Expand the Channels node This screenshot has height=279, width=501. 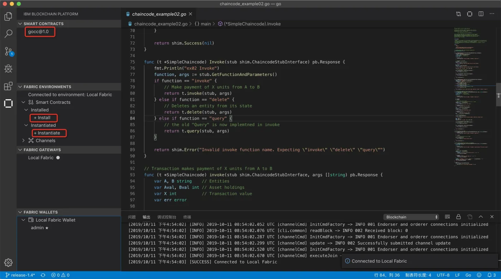[x=24, y=141]
